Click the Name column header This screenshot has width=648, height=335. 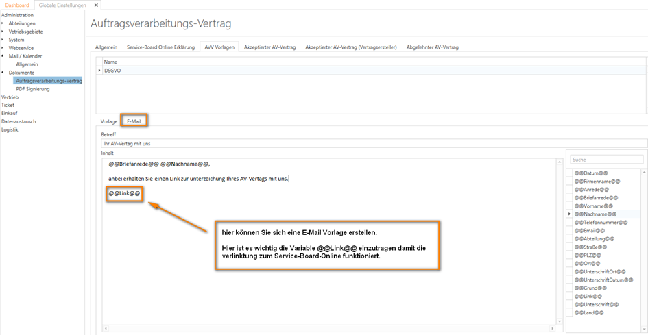click(x=110, y=62)
